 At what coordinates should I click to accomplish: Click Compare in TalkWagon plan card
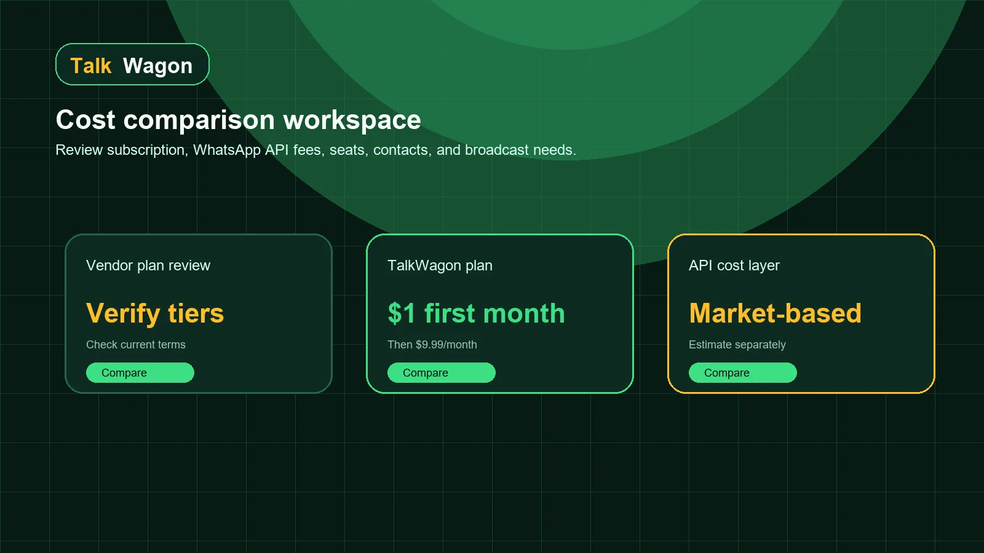(x=442, y=373)
